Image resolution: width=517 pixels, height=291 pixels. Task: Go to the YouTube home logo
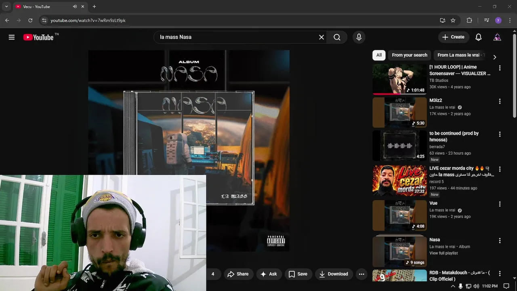(x=38, y=37)
